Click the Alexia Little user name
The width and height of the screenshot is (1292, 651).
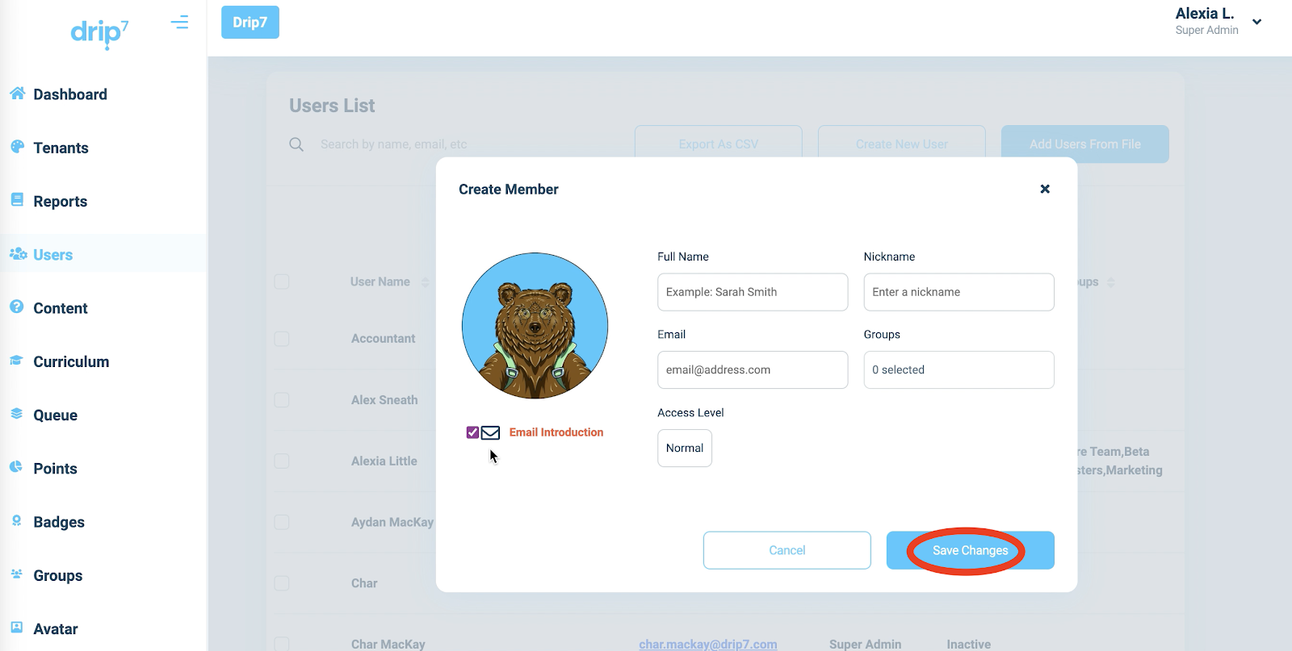pyautogui.click(x=384, y=461)
